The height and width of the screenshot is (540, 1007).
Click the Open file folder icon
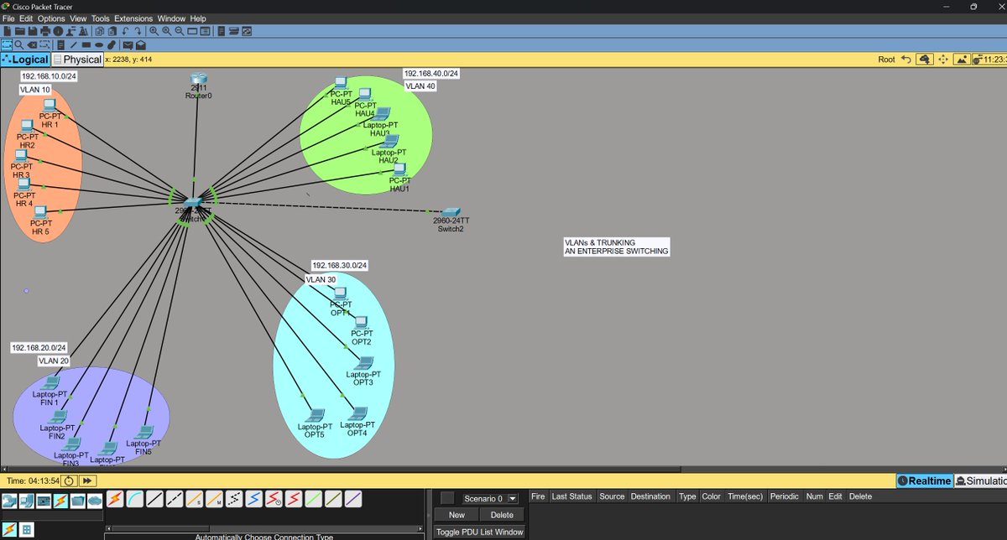point(20,31)
